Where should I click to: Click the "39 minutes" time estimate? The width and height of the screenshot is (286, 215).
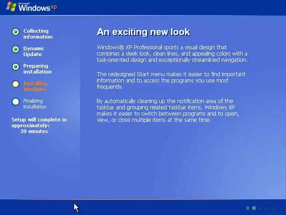(x=34, y=131)
